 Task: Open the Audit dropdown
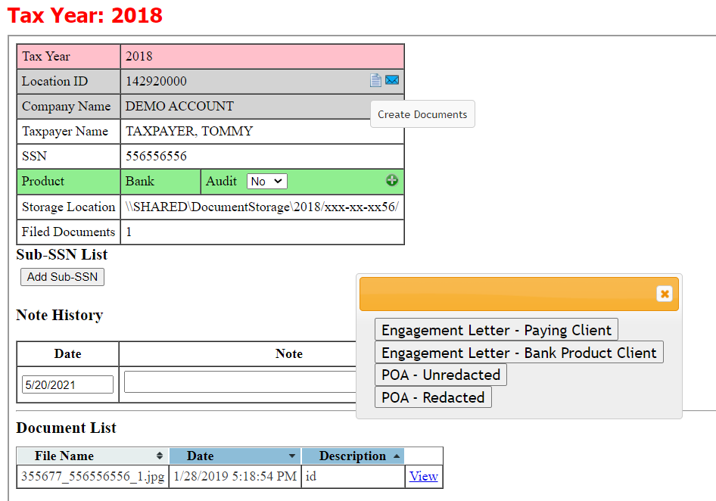[x=266, y=182]
